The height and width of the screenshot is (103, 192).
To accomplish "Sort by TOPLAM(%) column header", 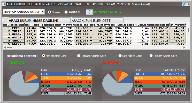I will click(142, 25).
